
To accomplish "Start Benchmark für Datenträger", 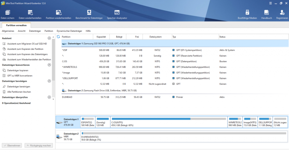I will pos(89,14).
